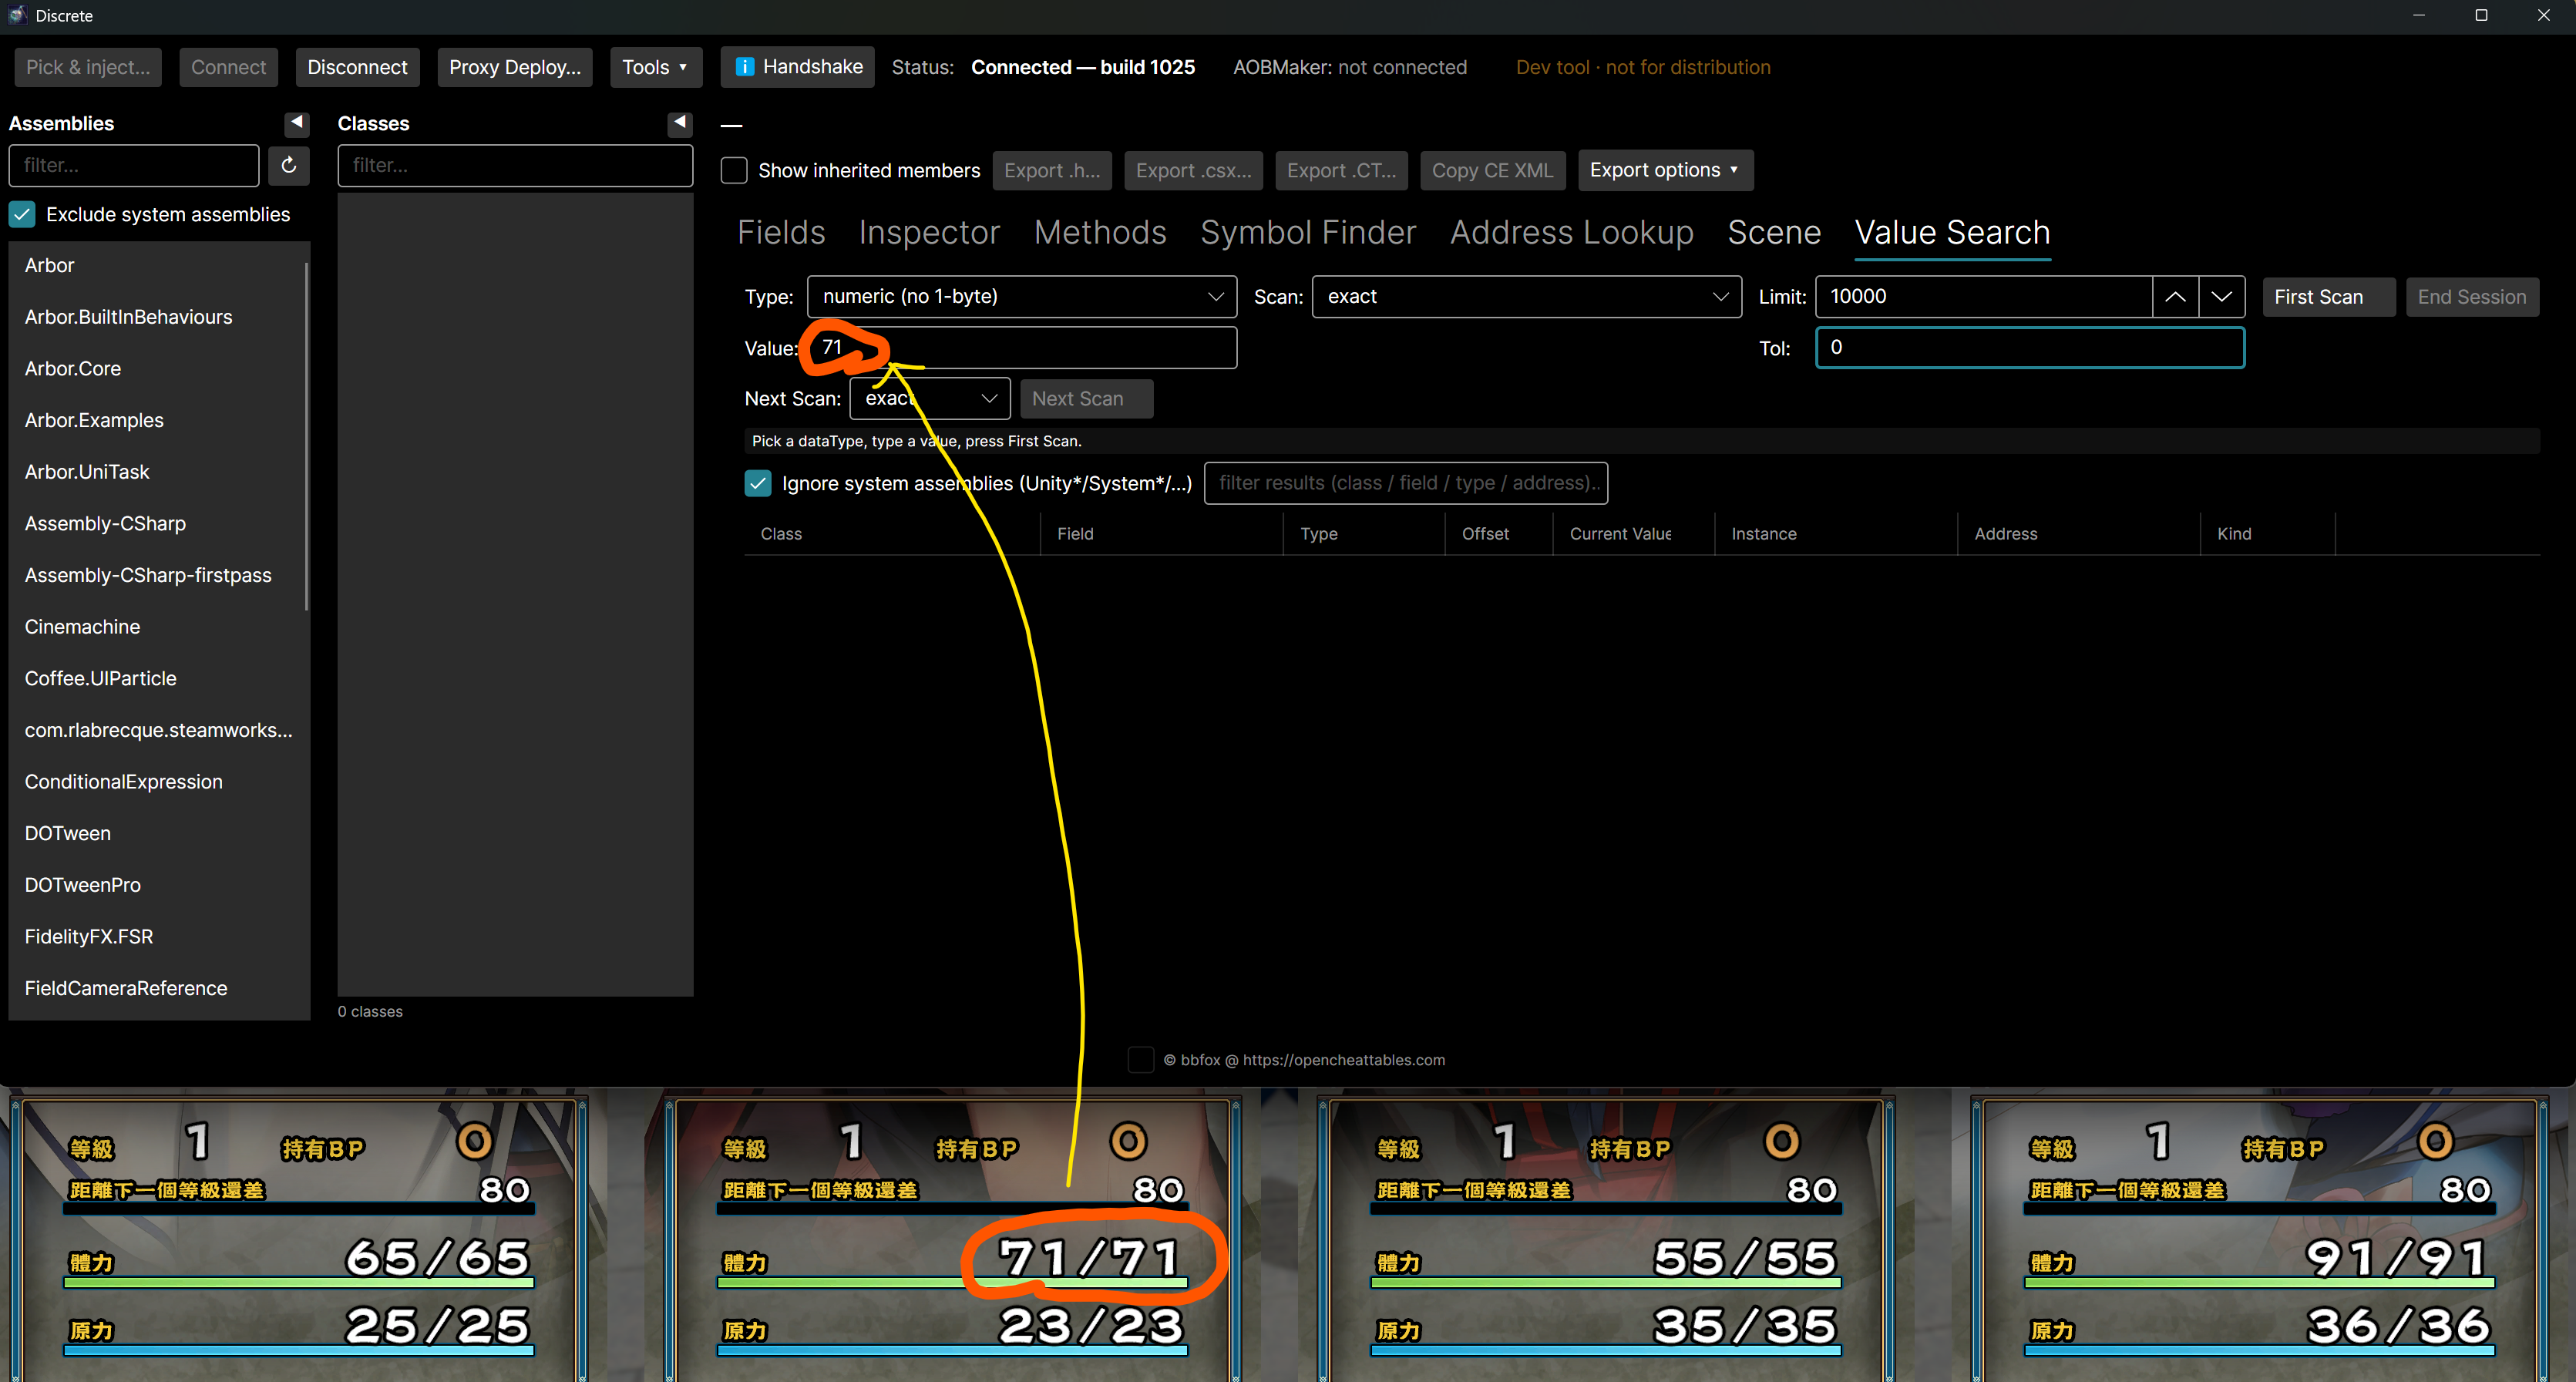Open the Next Scan mode dropdown
The image size is (2576, 1382).
point(930,398)
